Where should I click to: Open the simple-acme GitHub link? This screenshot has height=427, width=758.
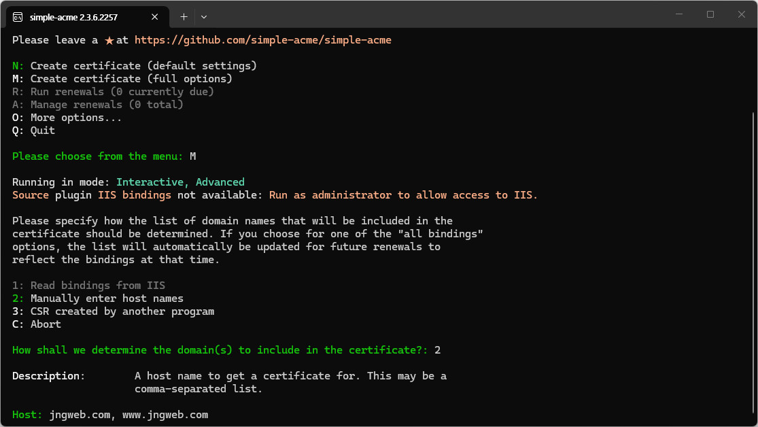pyautogui.click(x=263, y=40)
